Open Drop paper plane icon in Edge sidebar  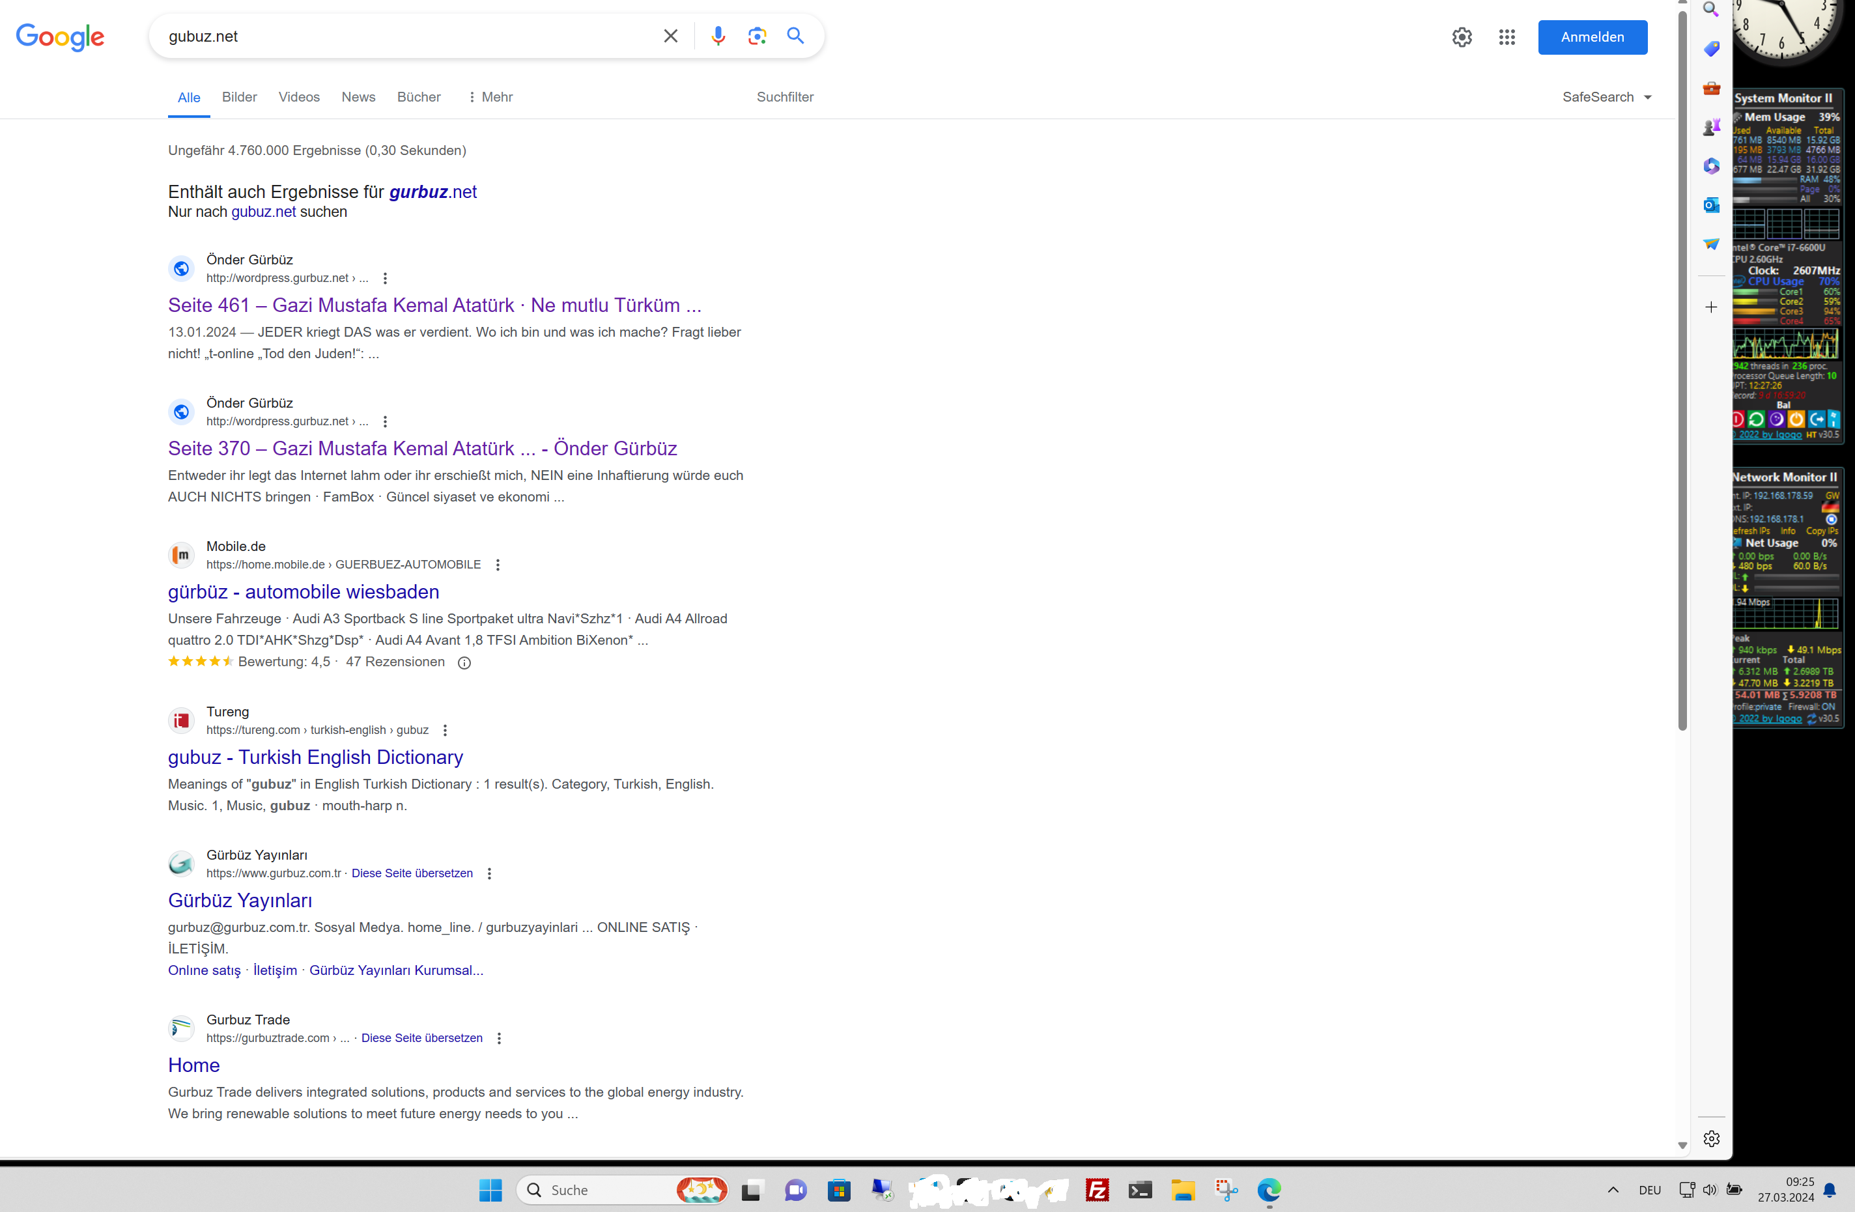[1711, 243]
